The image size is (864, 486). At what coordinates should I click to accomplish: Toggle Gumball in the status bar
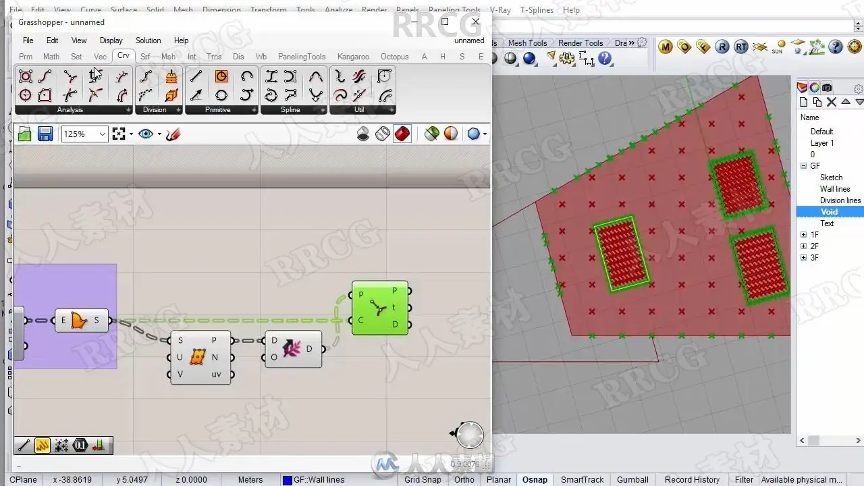tap(632, 480)
